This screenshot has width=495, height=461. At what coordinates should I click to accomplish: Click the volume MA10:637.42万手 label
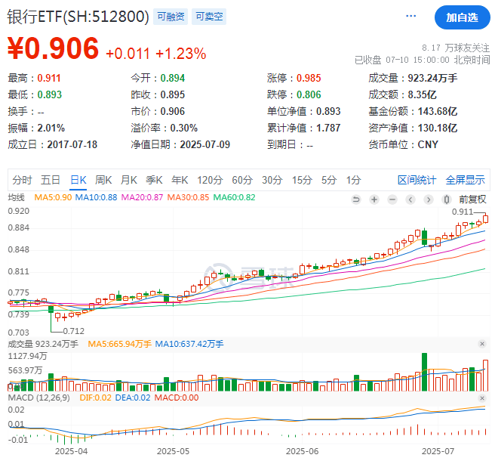click(x=189, y=344)
